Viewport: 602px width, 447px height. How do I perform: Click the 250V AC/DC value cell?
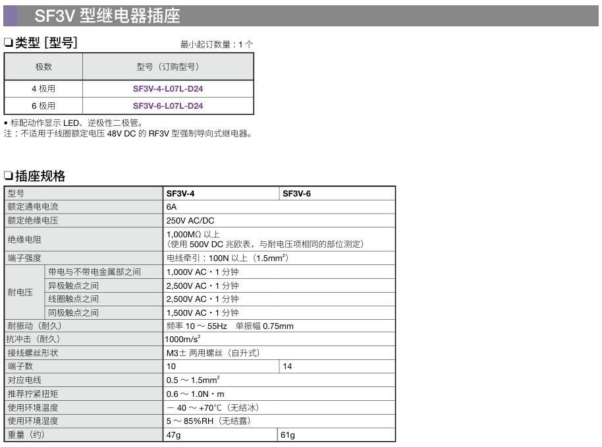[x=190, y=221]
